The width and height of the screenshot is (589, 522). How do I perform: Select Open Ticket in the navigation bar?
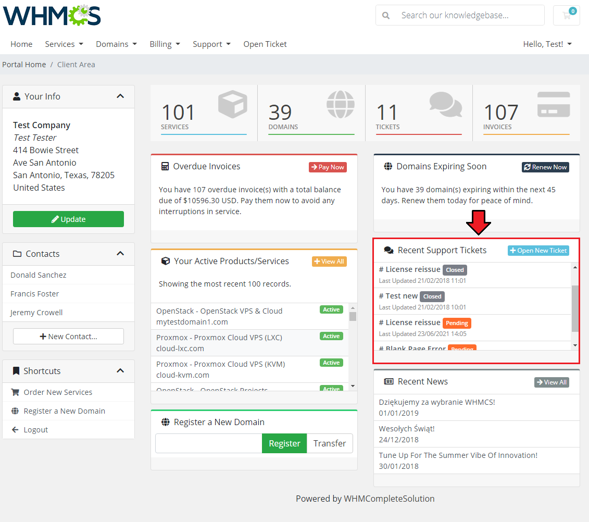(x=265, y=44)
